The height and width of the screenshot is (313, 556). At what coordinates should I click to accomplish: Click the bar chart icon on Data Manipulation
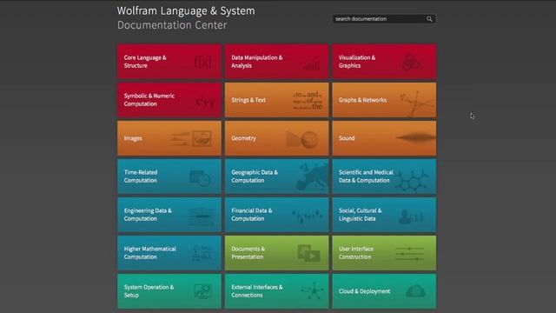311,63
